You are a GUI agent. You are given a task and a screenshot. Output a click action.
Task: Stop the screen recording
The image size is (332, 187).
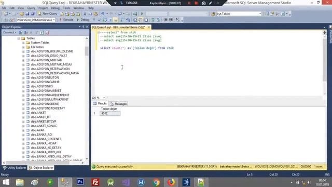coord(196,3)
